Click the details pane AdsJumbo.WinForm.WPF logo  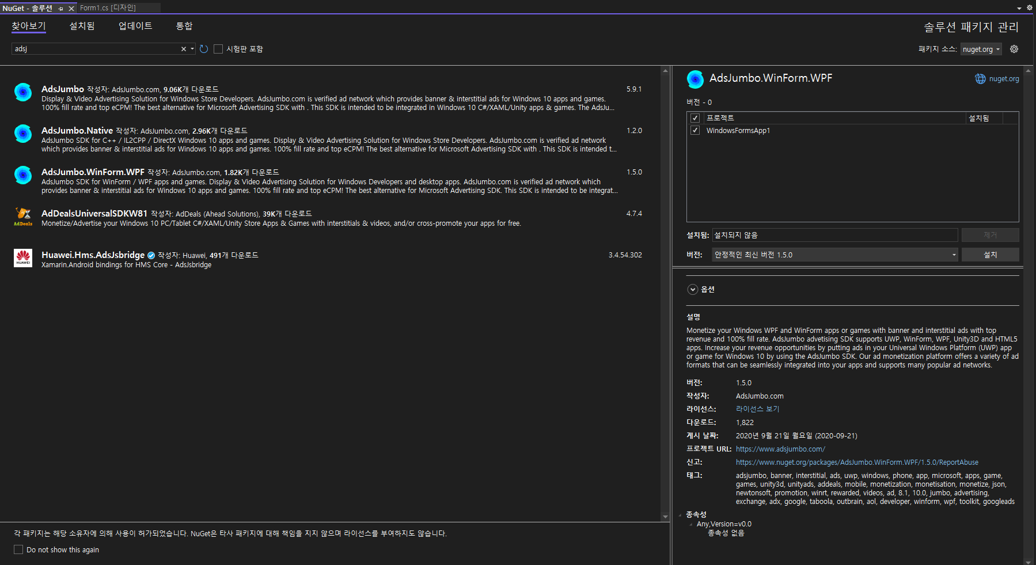click(x=695, y=79)
